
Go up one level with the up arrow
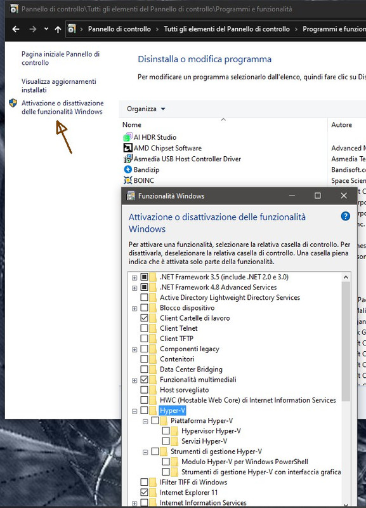tap(58, 29)
